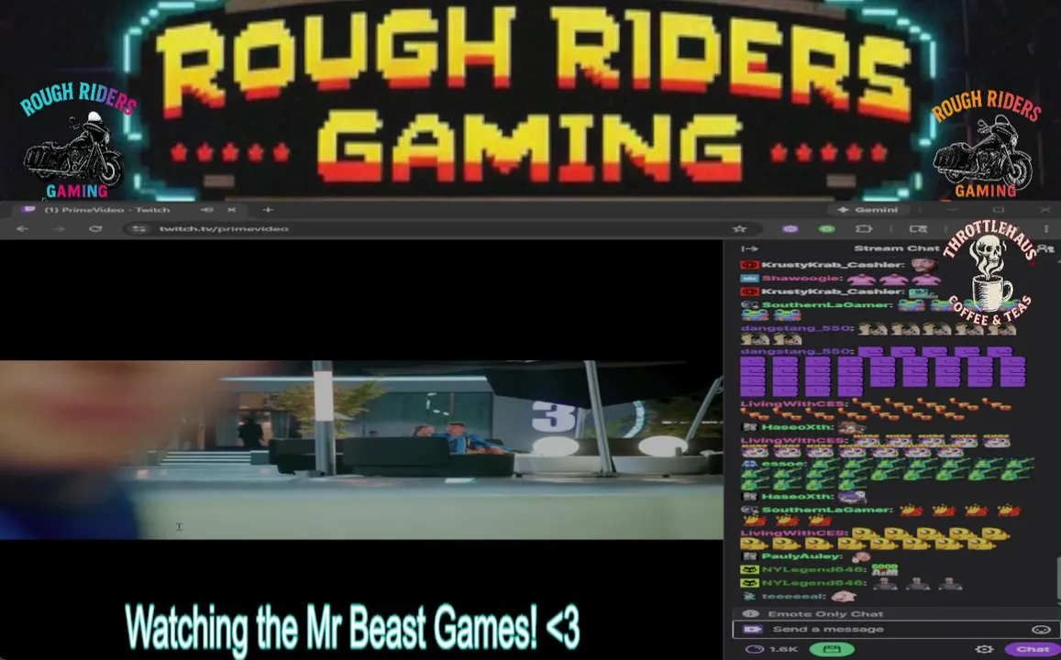Close the PrimeVideo - Twitch tab
Image resolution: width=1061 pixels, height=660 pixels.
pyautogui.click(x=231, y=210)
